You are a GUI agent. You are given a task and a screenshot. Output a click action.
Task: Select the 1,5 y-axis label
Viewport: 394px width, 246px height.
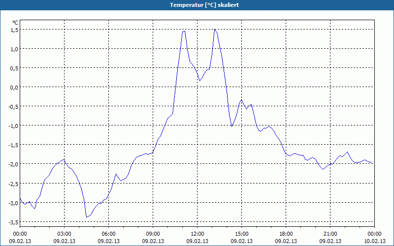[15, 30]
